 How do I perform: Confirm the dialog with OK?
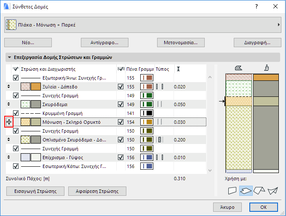point(264,207)
